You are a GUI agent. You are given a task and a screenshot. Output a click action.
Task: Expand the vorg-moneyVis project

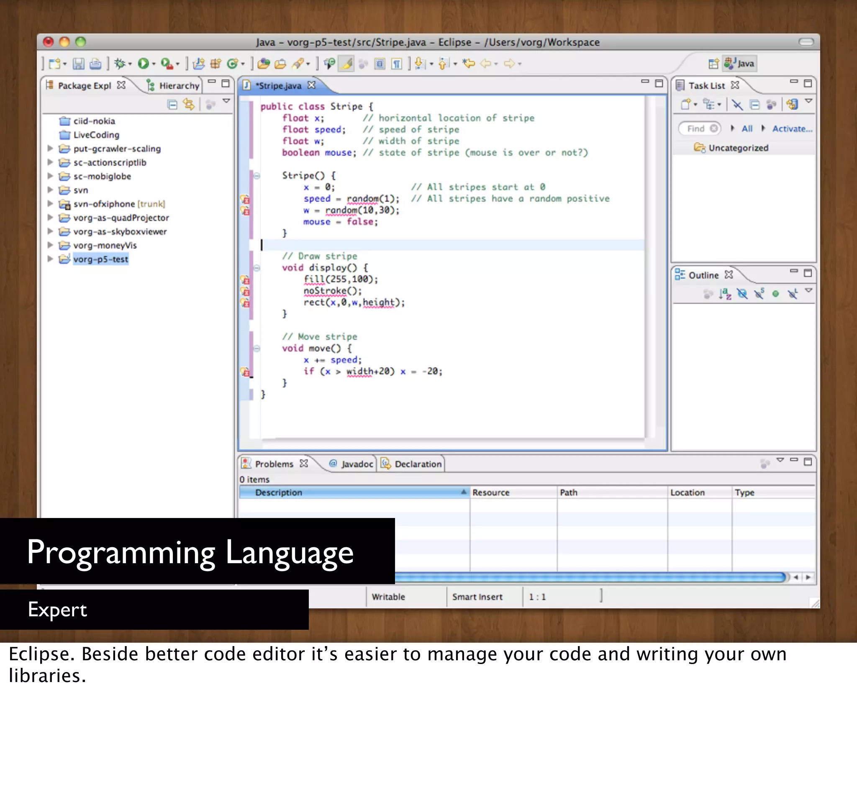[50, 245]
